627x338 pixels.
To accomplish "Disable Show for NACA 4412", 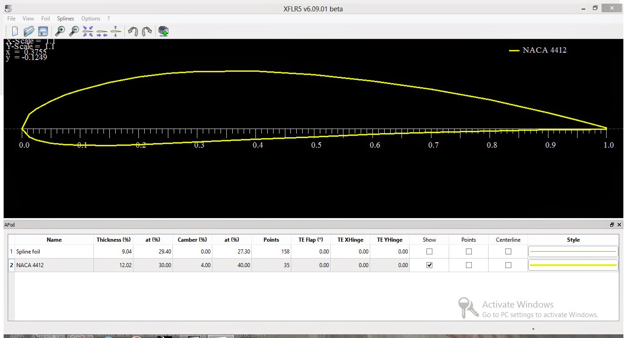I will pos(429,265).
